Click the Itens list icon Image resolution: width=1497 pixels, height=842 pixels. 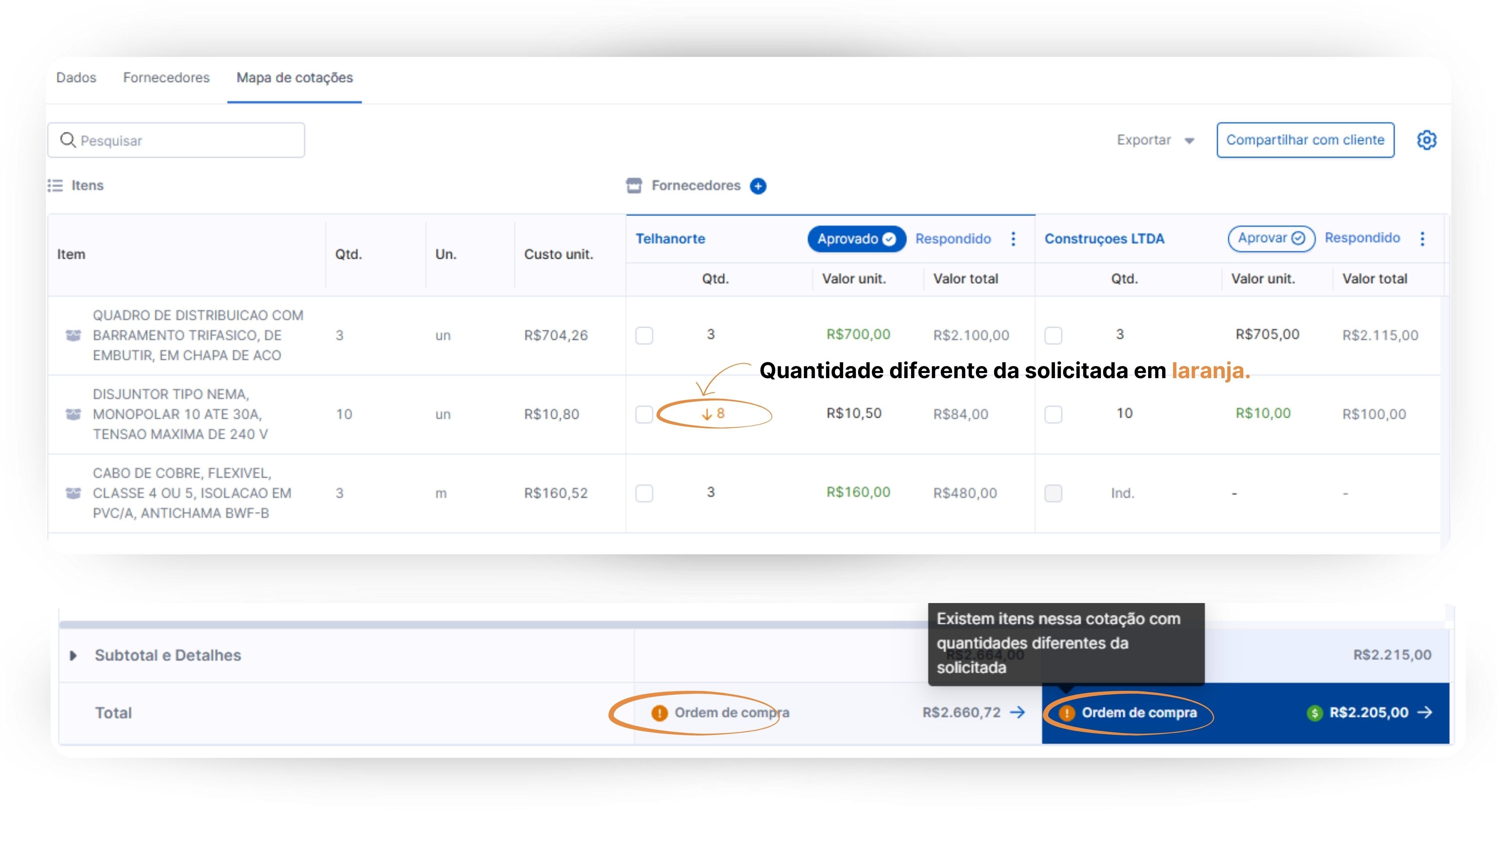[x=55, y=186]
